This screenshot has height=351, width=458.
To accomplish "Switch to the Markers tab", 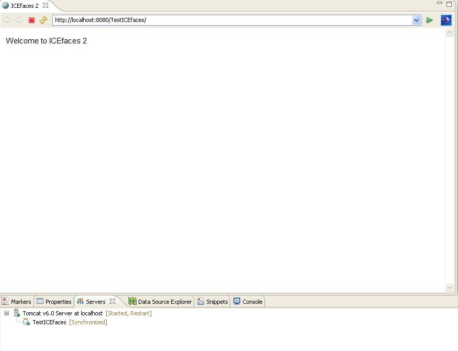I will [17, 301].
